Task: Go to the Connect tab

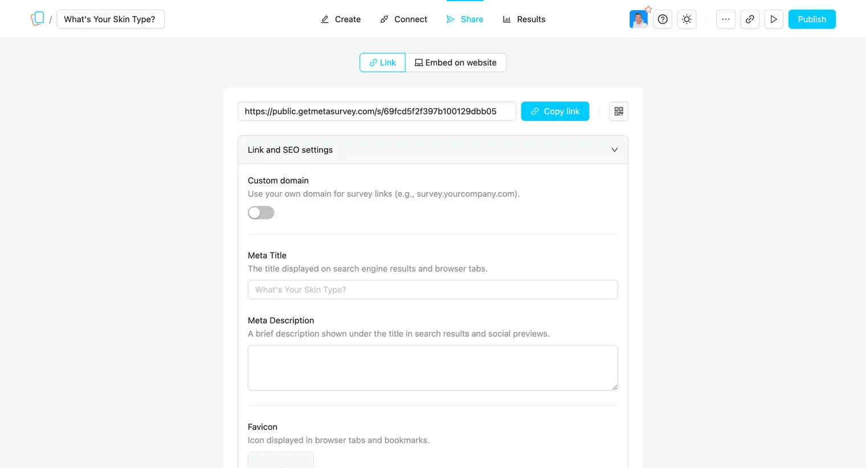Action: pos(403,19)
